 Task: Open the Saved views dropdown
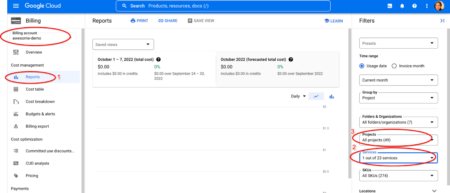tap(123, 44)
